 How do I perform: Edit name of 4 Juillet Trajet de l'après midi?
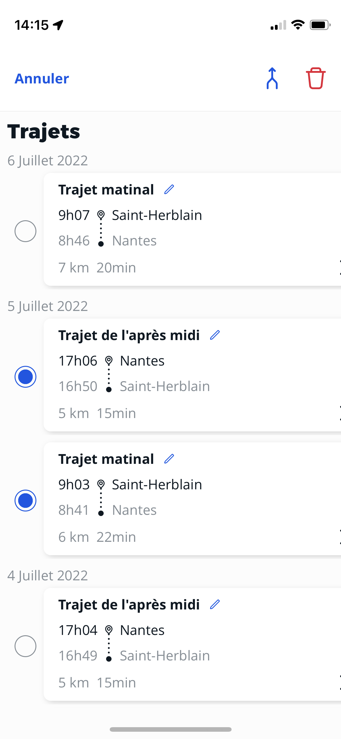point(215,604)
